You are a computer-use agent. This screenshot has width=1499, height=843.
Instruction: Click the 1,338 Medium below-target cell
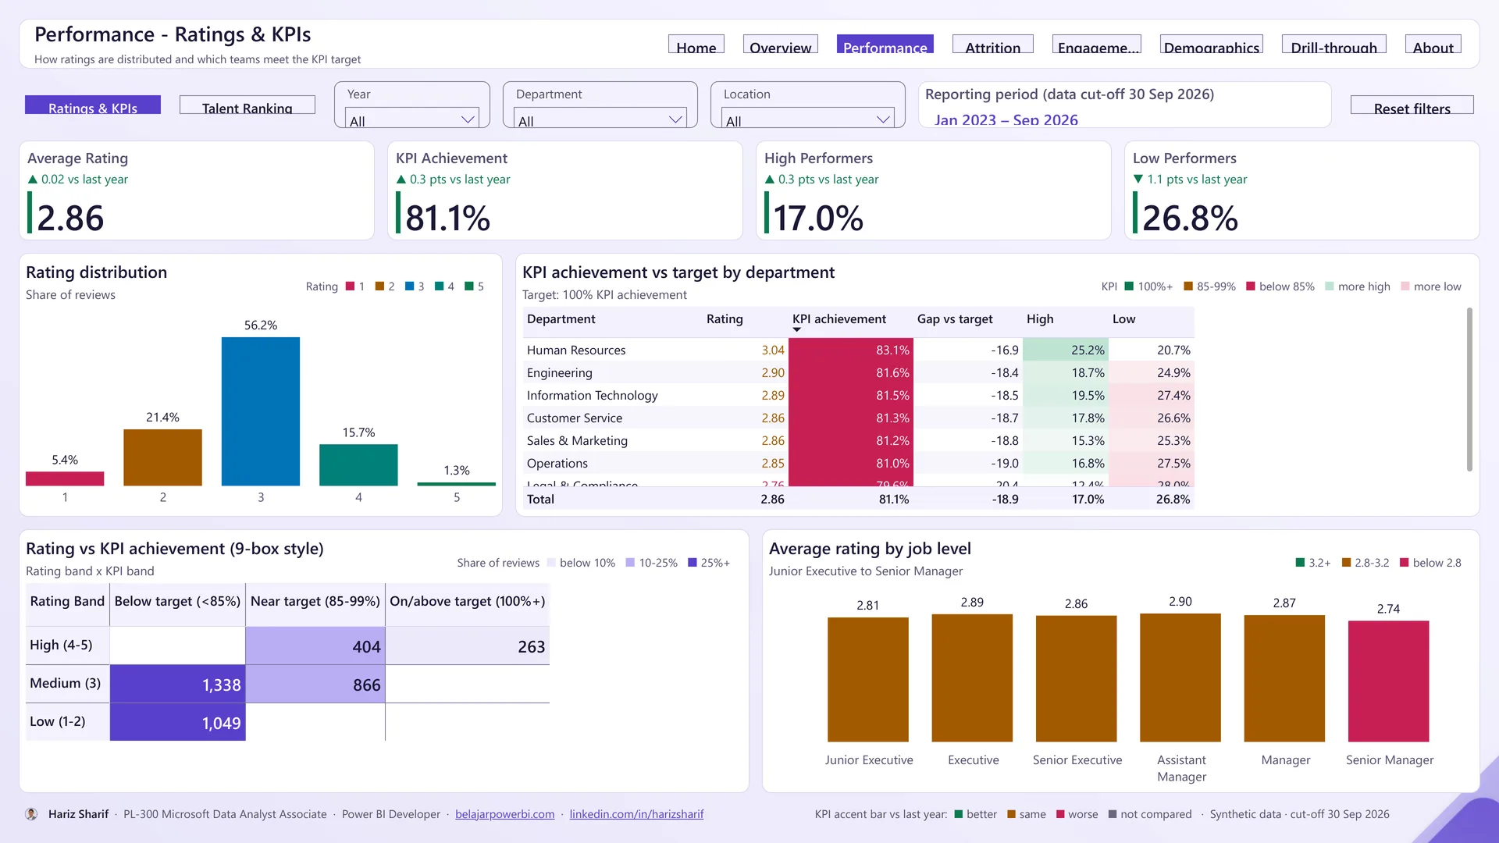click(x=178, y=685)
